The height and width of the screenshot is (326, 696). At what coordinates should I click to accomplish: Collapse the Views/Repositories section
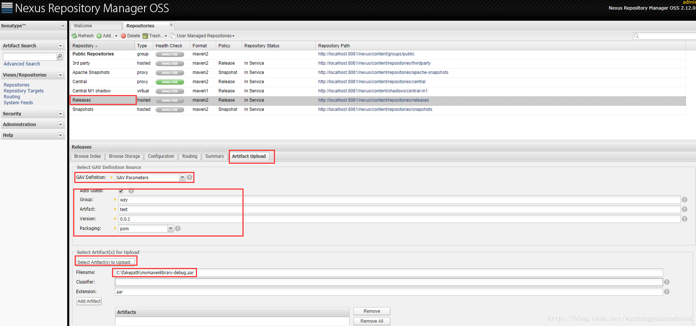click(60, 75)
